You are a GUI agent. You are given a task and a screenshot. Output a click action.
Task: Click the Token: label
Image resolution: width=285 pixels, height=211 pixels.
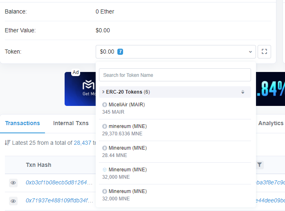tap(13, 52)
